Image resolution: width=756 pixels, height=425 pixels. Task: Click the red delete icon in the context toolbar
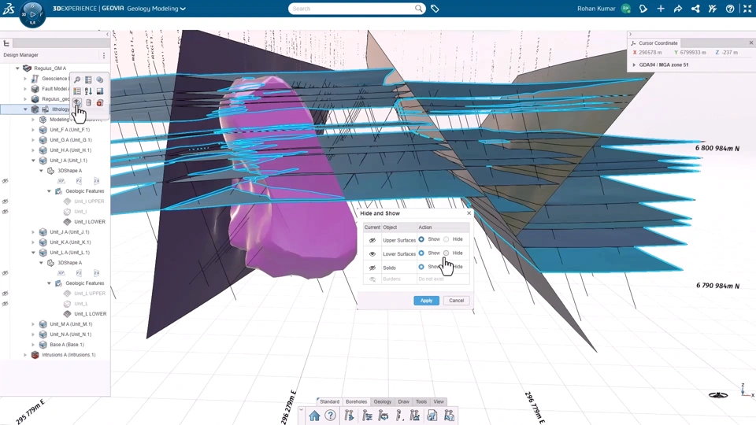point(100,102)
